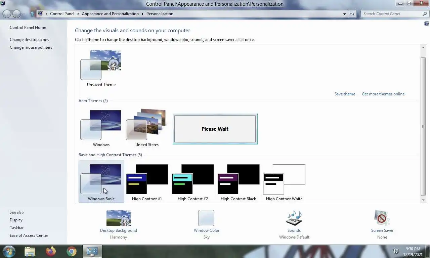Open Desktop Background settings icon

[x=118, y=218]
